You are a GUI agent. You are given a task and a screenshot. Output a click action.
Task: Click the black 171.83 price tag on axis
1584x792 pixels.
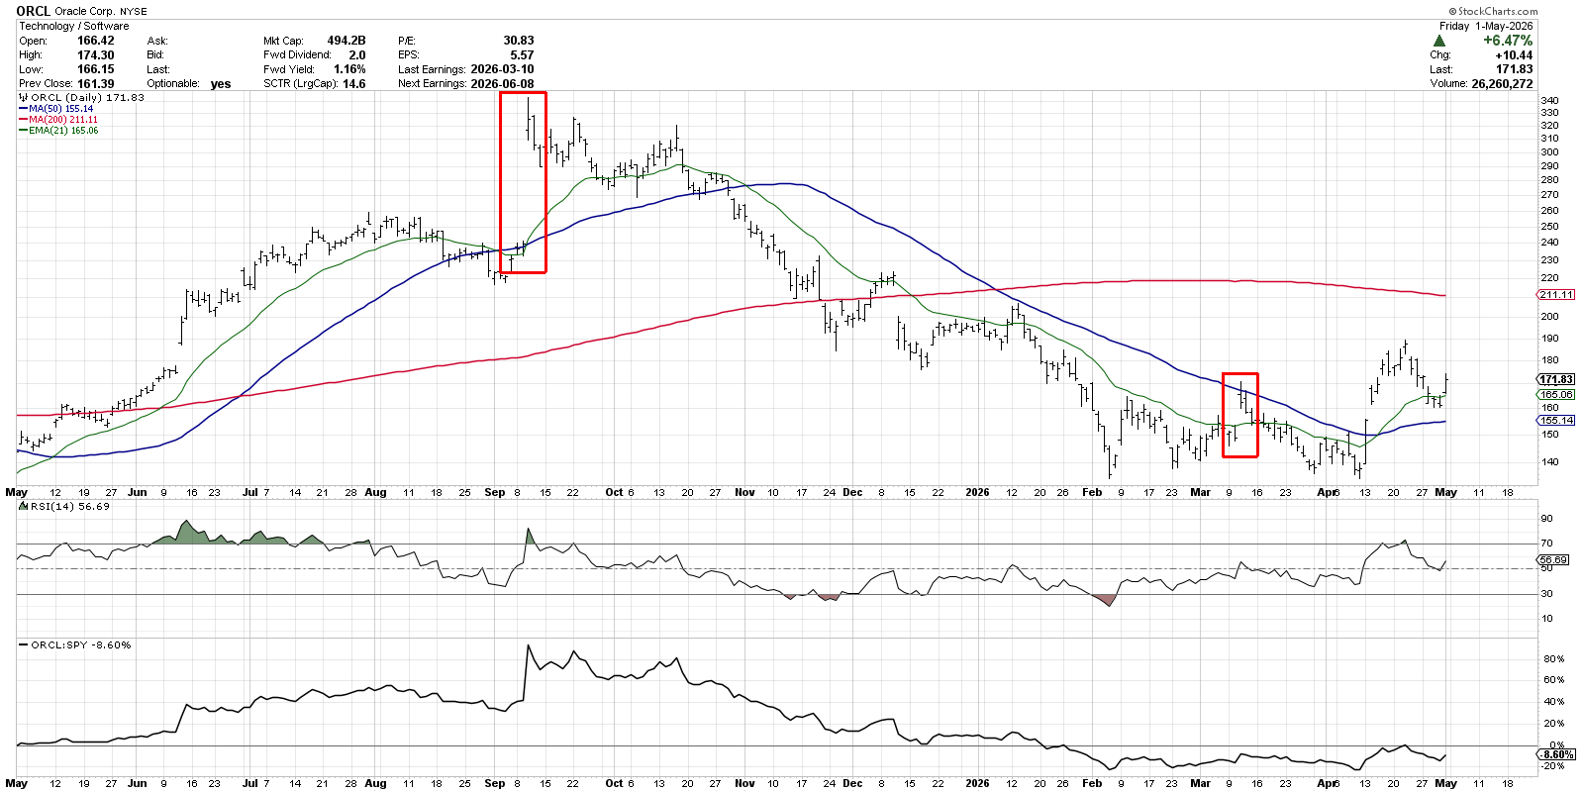coord(1556,379)
